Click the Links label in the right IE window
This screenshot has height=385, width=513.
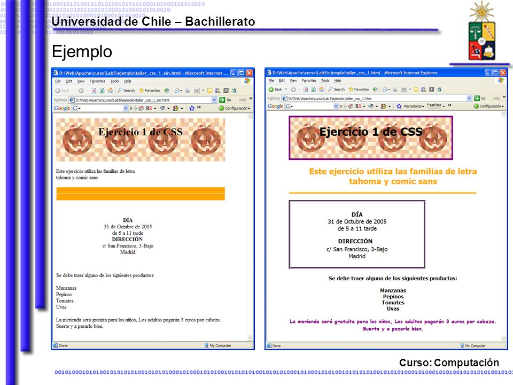click(x=496, y=98)
